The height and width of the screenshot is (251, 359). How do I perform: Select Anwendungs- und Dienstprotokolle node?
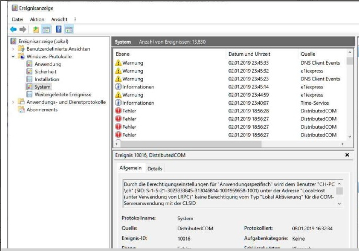click(x=66, y=102)
